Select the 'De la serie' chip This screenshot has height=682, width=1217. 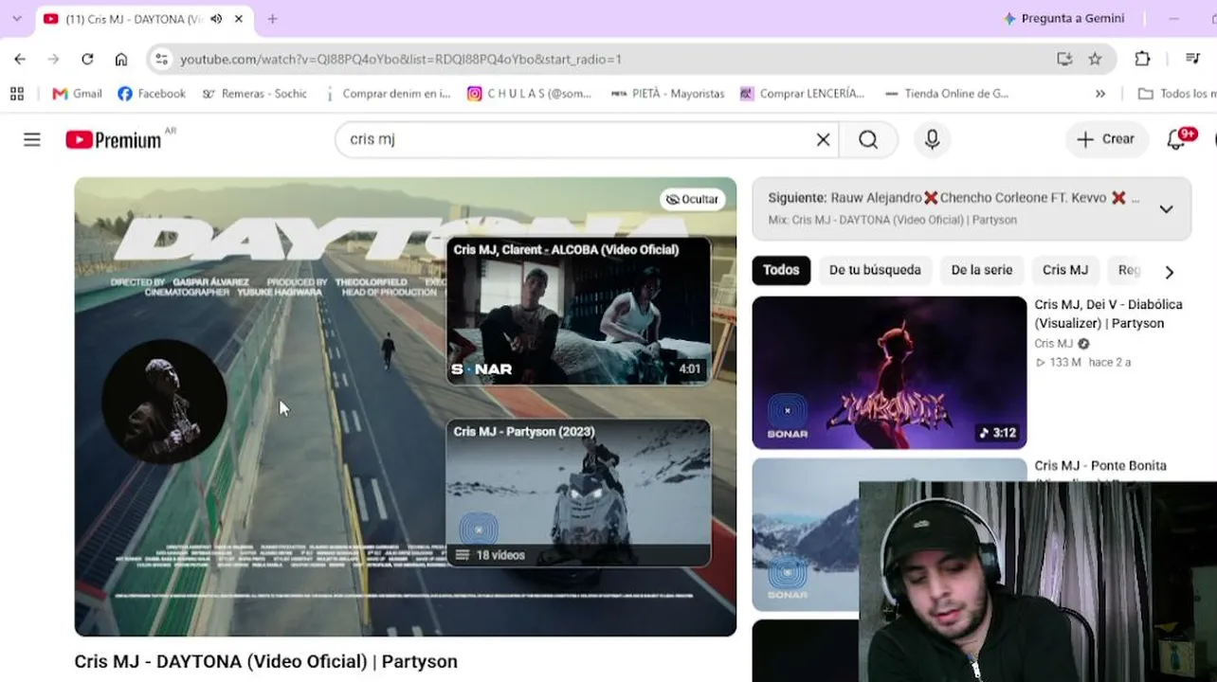[x=982, y=270]
